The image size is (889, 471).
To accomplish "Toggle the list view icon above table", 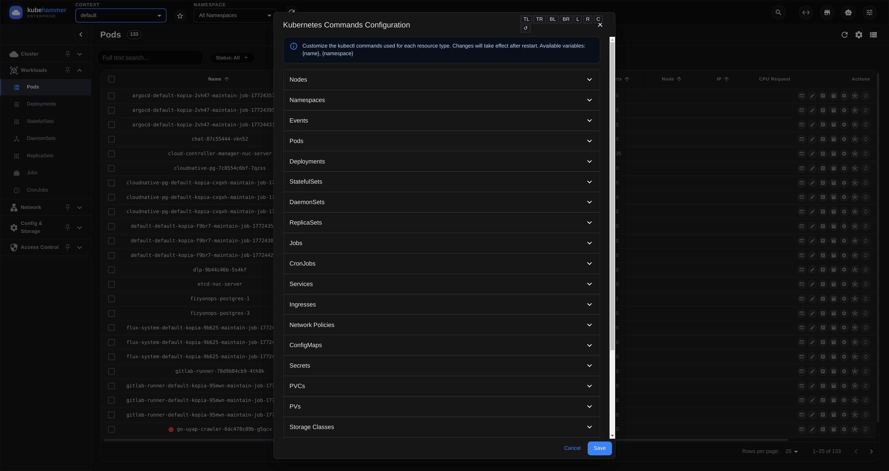I will click(x=873, y=35).
